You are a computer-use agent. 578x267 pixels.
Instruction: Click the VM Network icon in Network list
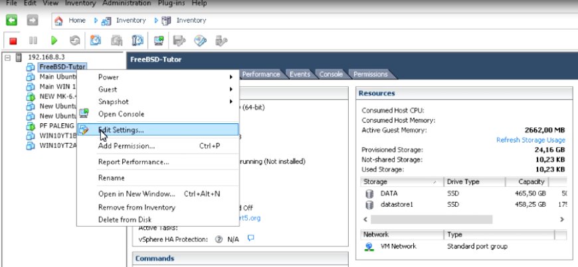point(369,246)
